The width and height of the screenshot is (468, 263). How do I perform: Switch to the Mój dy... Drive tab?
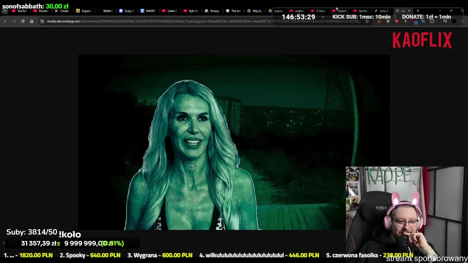tap(254, 11)
